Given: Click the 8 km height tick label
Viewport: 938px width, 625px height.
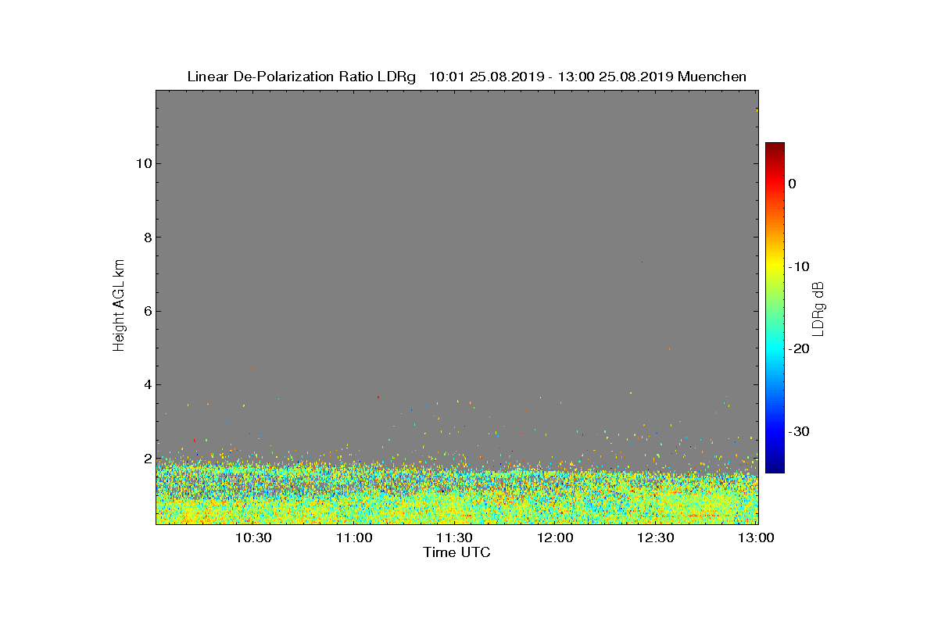Looking at the screenshot, I should point(147,237).
